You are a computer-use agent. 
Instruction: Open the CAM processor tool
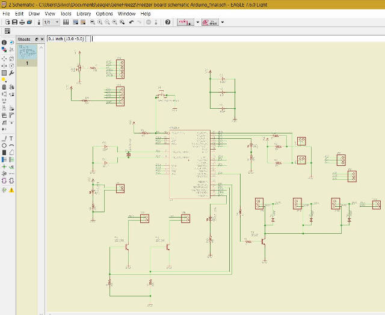tap(29, 22)
